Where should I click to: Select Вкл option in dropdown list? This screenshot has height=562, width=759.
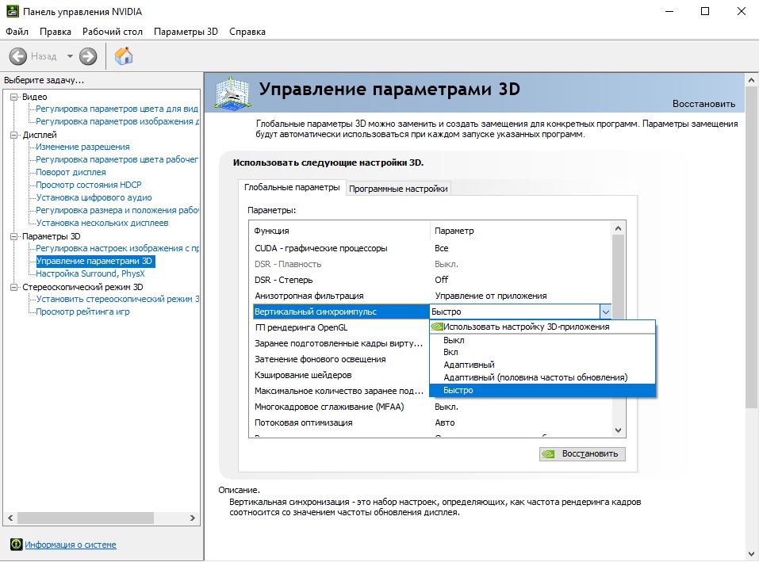pos(542,353)
